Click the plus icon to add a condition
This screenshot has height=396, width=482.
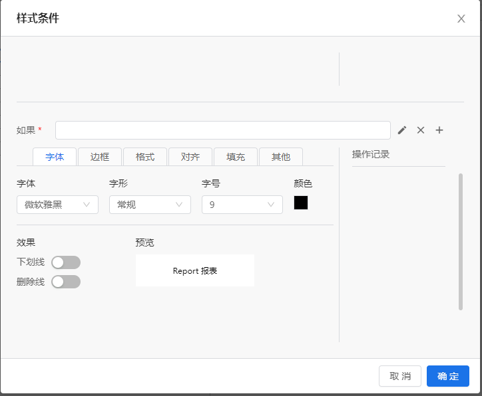coord(439,130)
